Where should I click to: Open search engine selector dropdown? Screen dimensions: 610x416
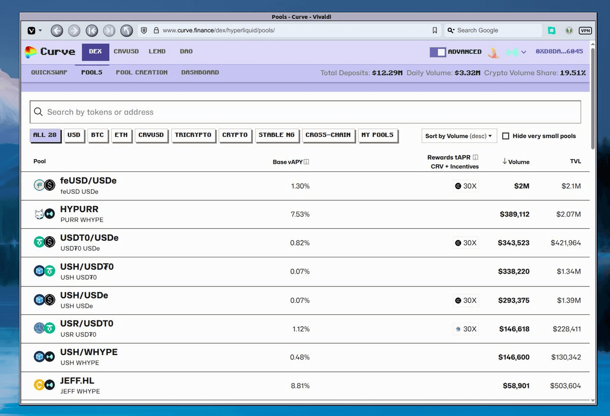tap(451, 31)
